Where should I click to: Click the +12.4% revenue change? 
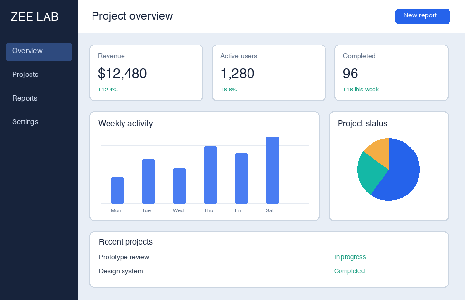point(108,90)
